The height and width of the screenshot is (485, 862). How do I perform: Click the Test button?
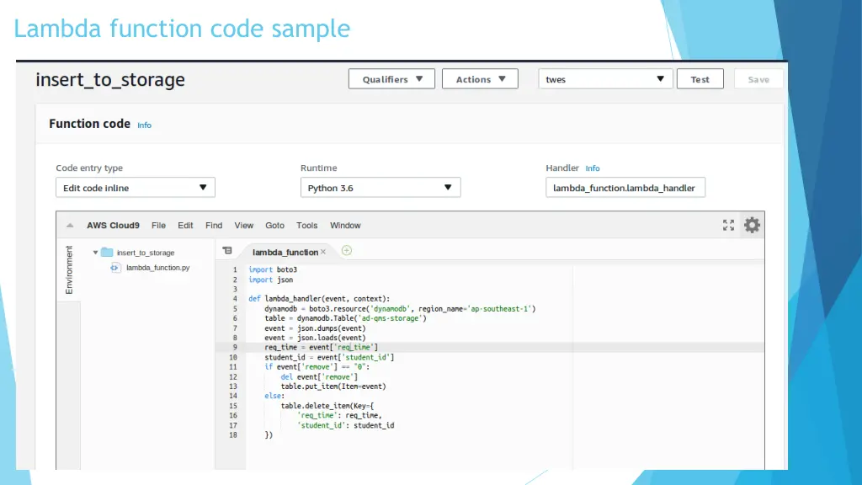point(700,78)
